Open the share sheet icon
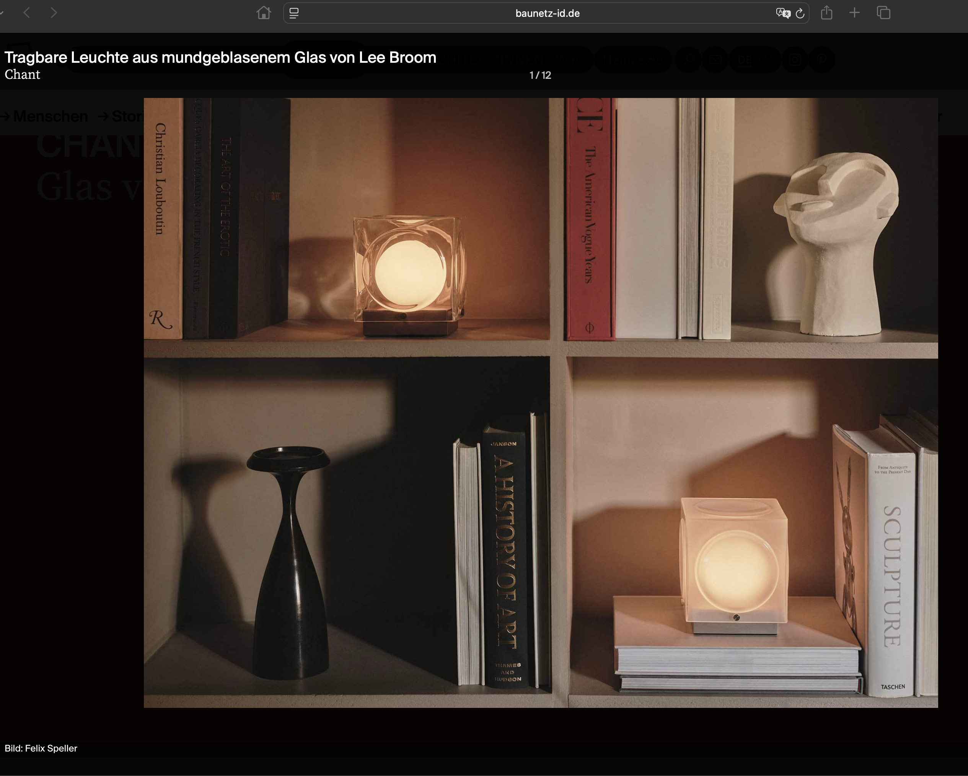This screenshot has height=776, width=968. [826, 13]
